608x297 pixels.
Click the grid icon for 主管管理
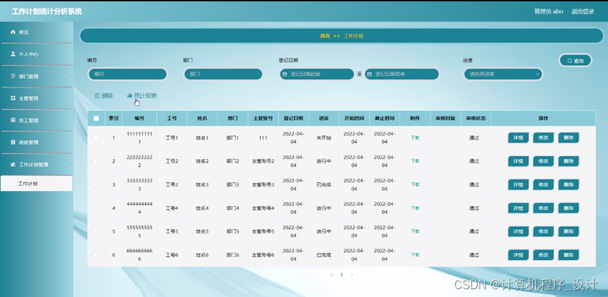tap(13, 98)
